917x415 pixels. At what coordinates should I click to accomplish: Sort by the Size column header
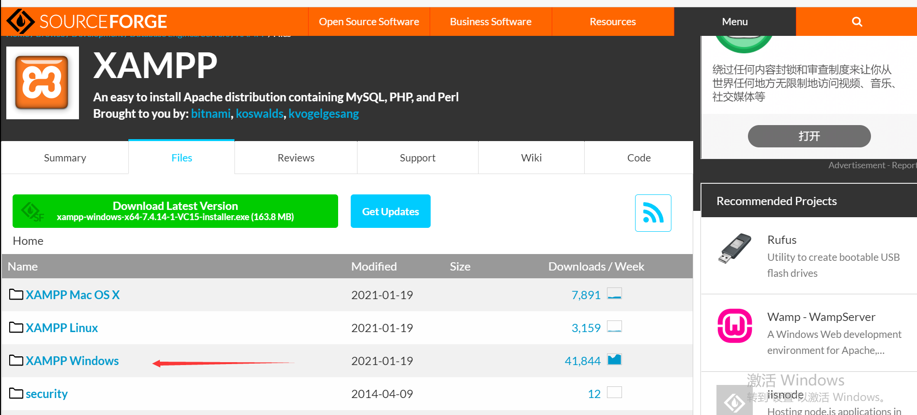pos(460,266)
